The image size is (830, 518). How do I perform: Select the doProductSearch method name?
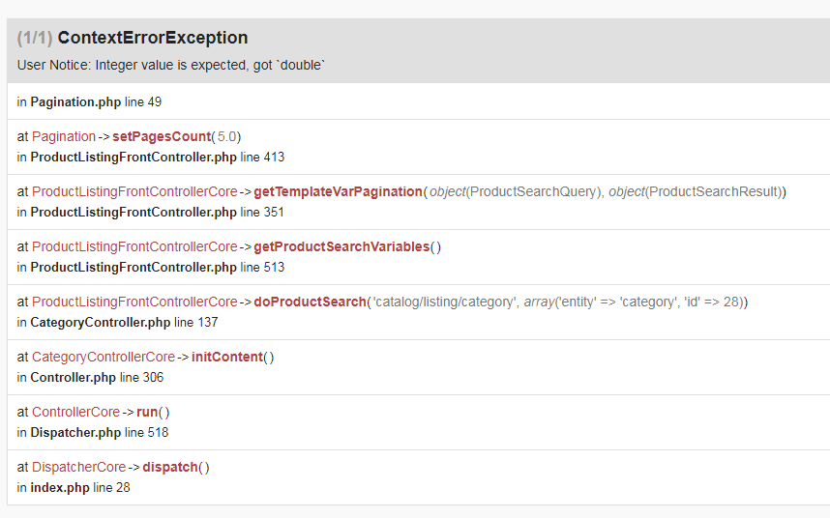[310, 302]
